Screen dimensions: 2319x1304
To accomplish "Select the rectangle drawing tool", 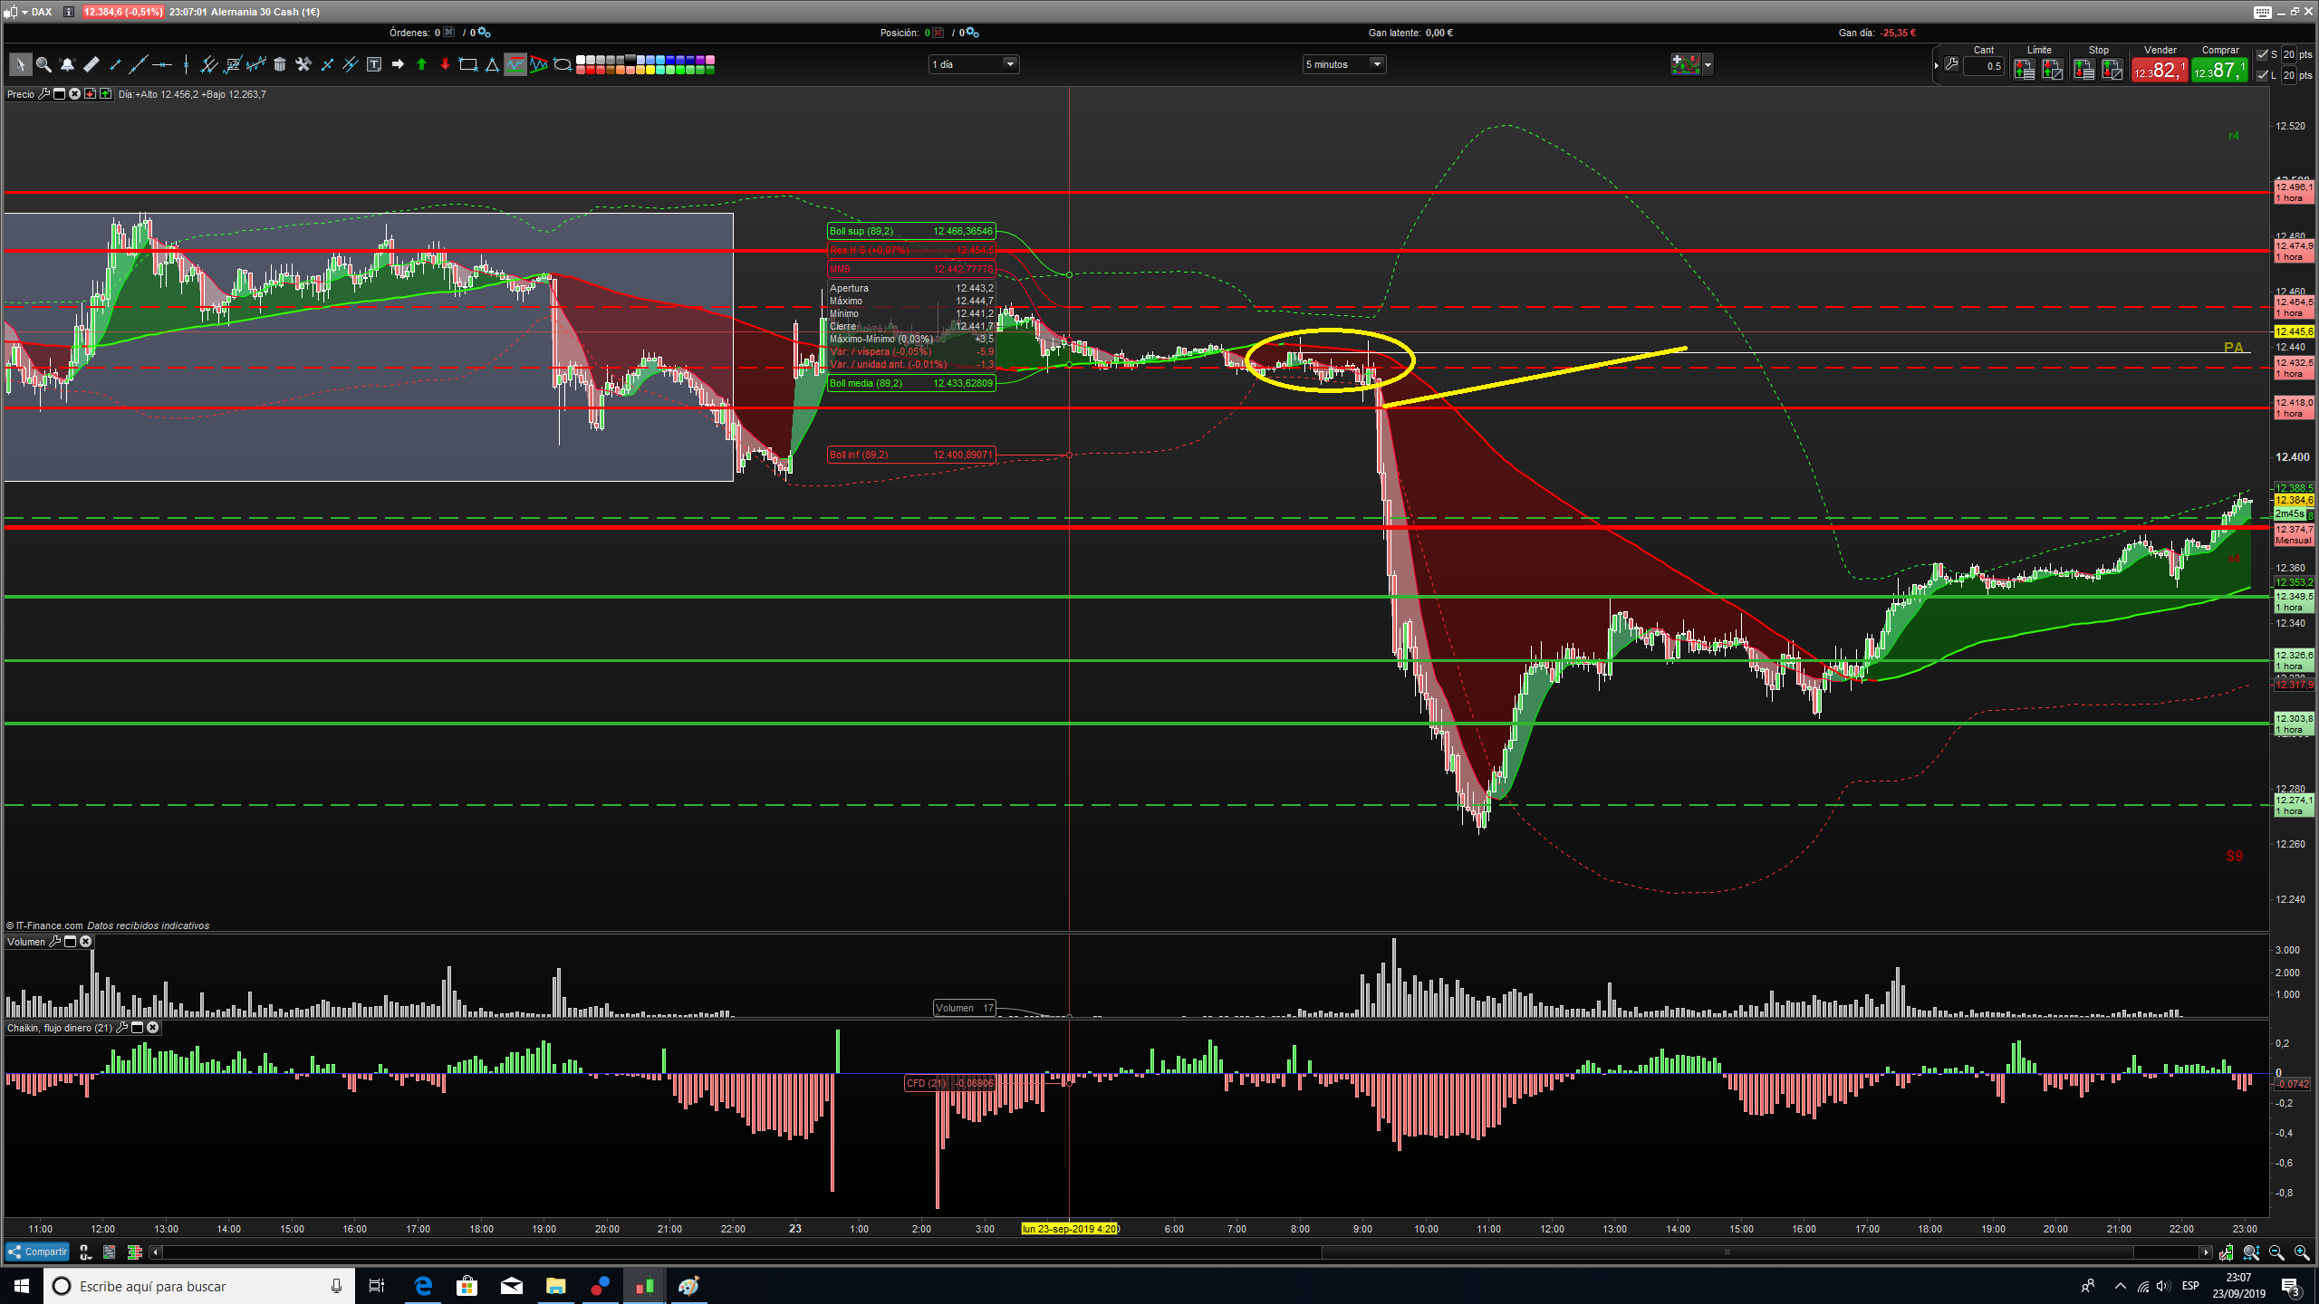I will click(468, 64).
